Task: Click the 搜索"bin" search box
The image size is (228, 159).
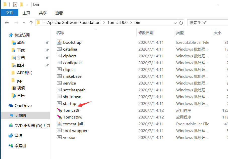Action: coord(208,23)
